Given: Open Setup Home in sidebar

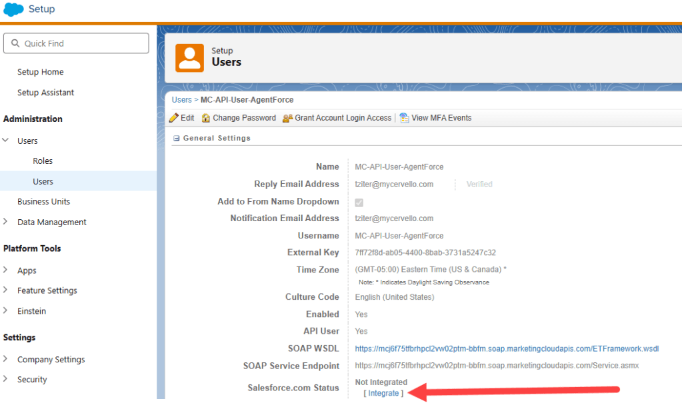Looking at the screenshot, I should pos(41,72).
